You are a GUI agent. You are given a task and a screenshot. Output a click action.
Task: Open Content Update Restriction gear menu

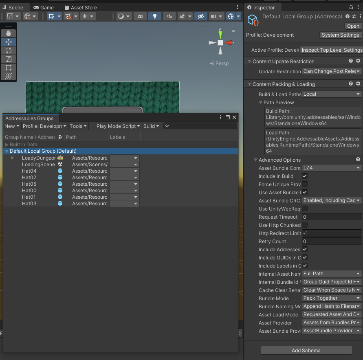pyautogui.click(x=358, y=61)
